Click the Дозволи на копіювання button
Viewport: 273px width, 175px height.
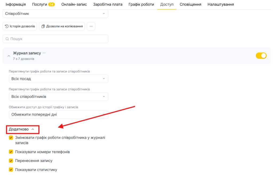[62, 26]
